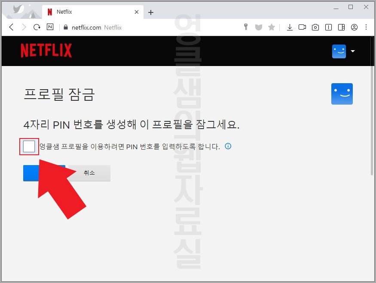The image size is (376, 283).
Task: Click the large blue profile avatar
Action: point(342,94)
